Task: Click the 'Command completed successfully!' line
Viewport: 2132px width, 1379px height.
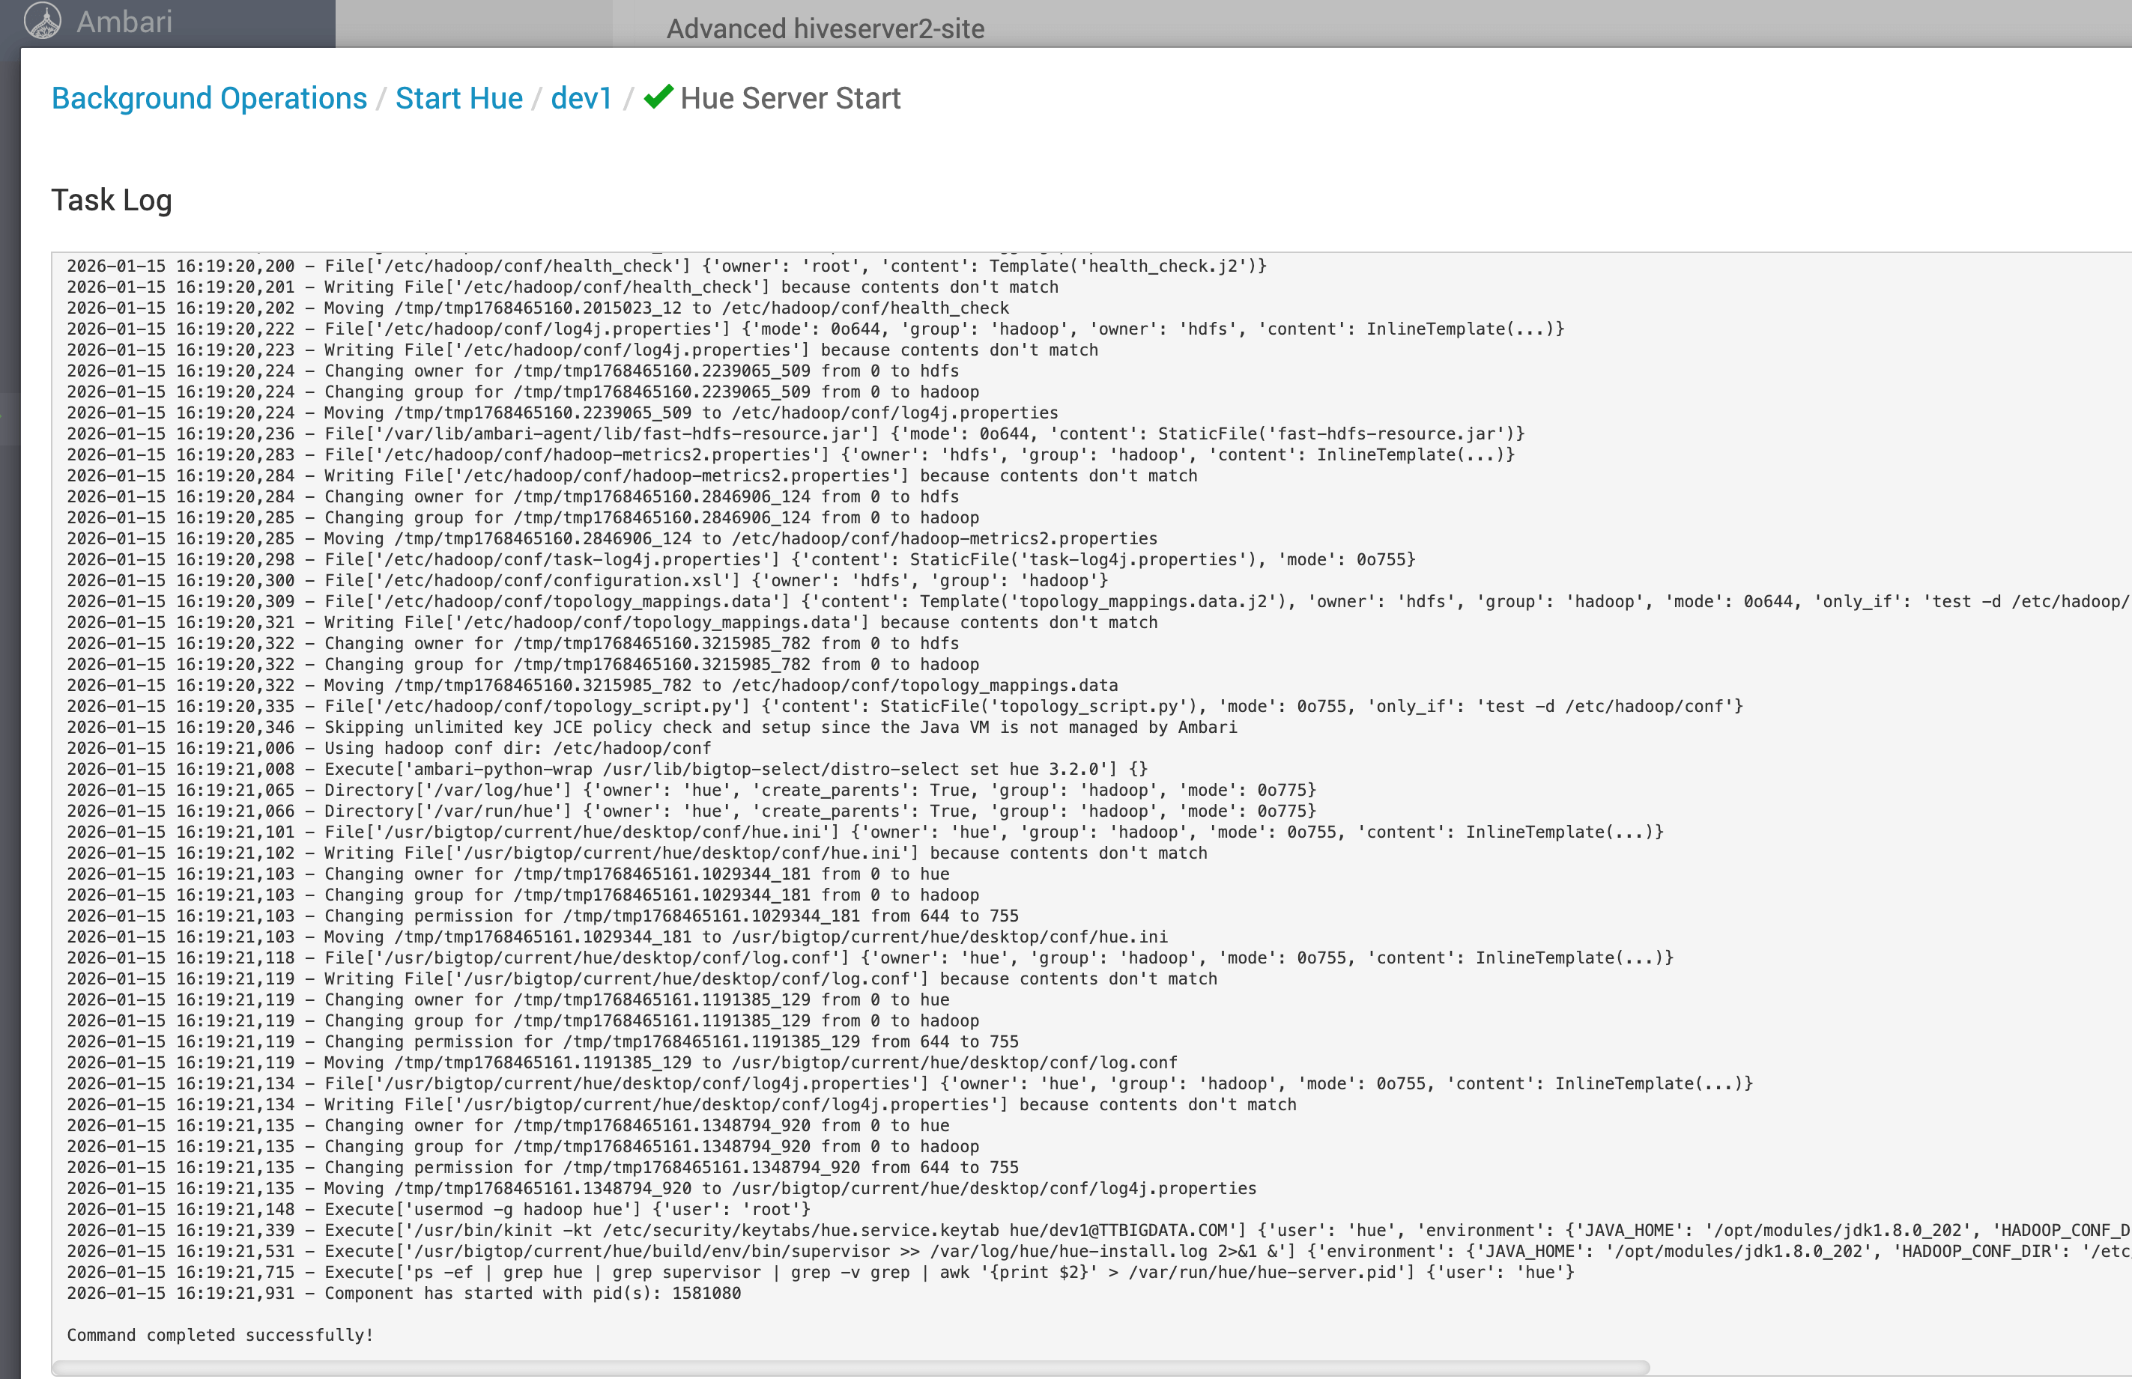Action: click(x=219, y=1335)
